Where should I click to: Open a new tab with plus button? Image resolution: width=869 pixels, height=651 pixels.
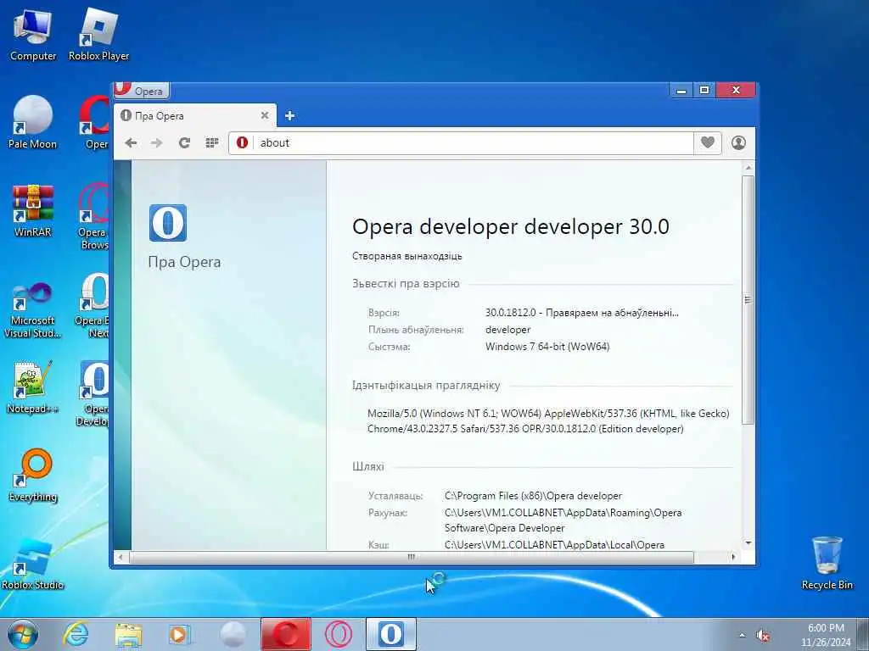pyautogui.click(x=289, y=115)
